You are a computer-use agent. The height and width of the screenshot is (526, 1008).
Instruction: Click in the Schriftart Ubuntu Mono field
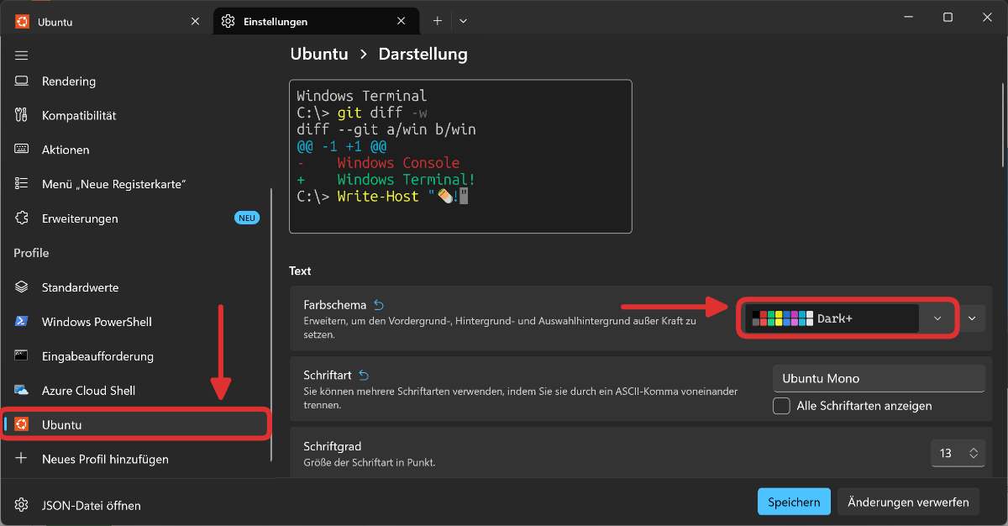coord(879,378)
